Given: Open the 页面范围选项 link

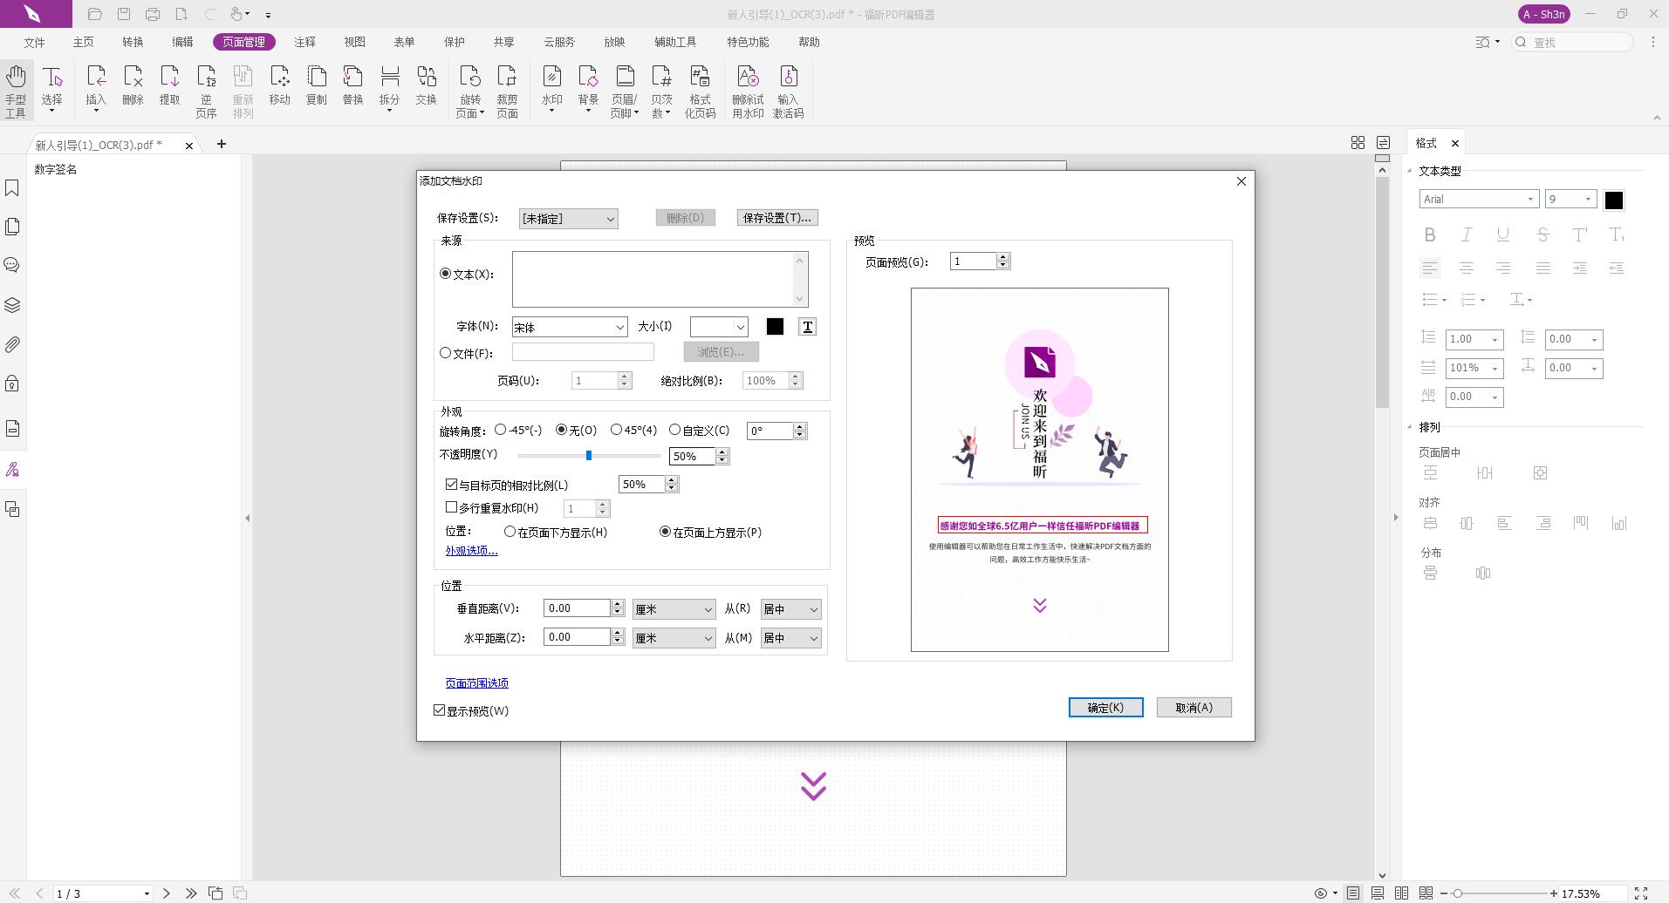Looking at the screenshot, I should [x=476, y=683].
